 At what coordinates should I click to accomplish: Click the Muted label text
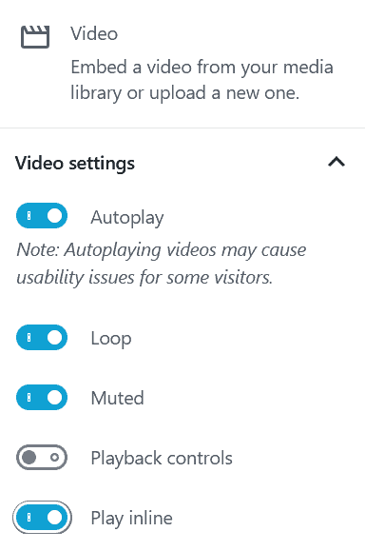coord(117,398)
